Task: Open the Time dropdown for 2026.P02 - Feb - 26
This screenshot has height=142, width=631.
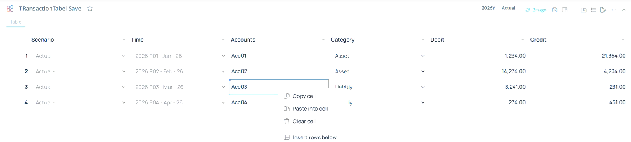Action: coord(224,71)
